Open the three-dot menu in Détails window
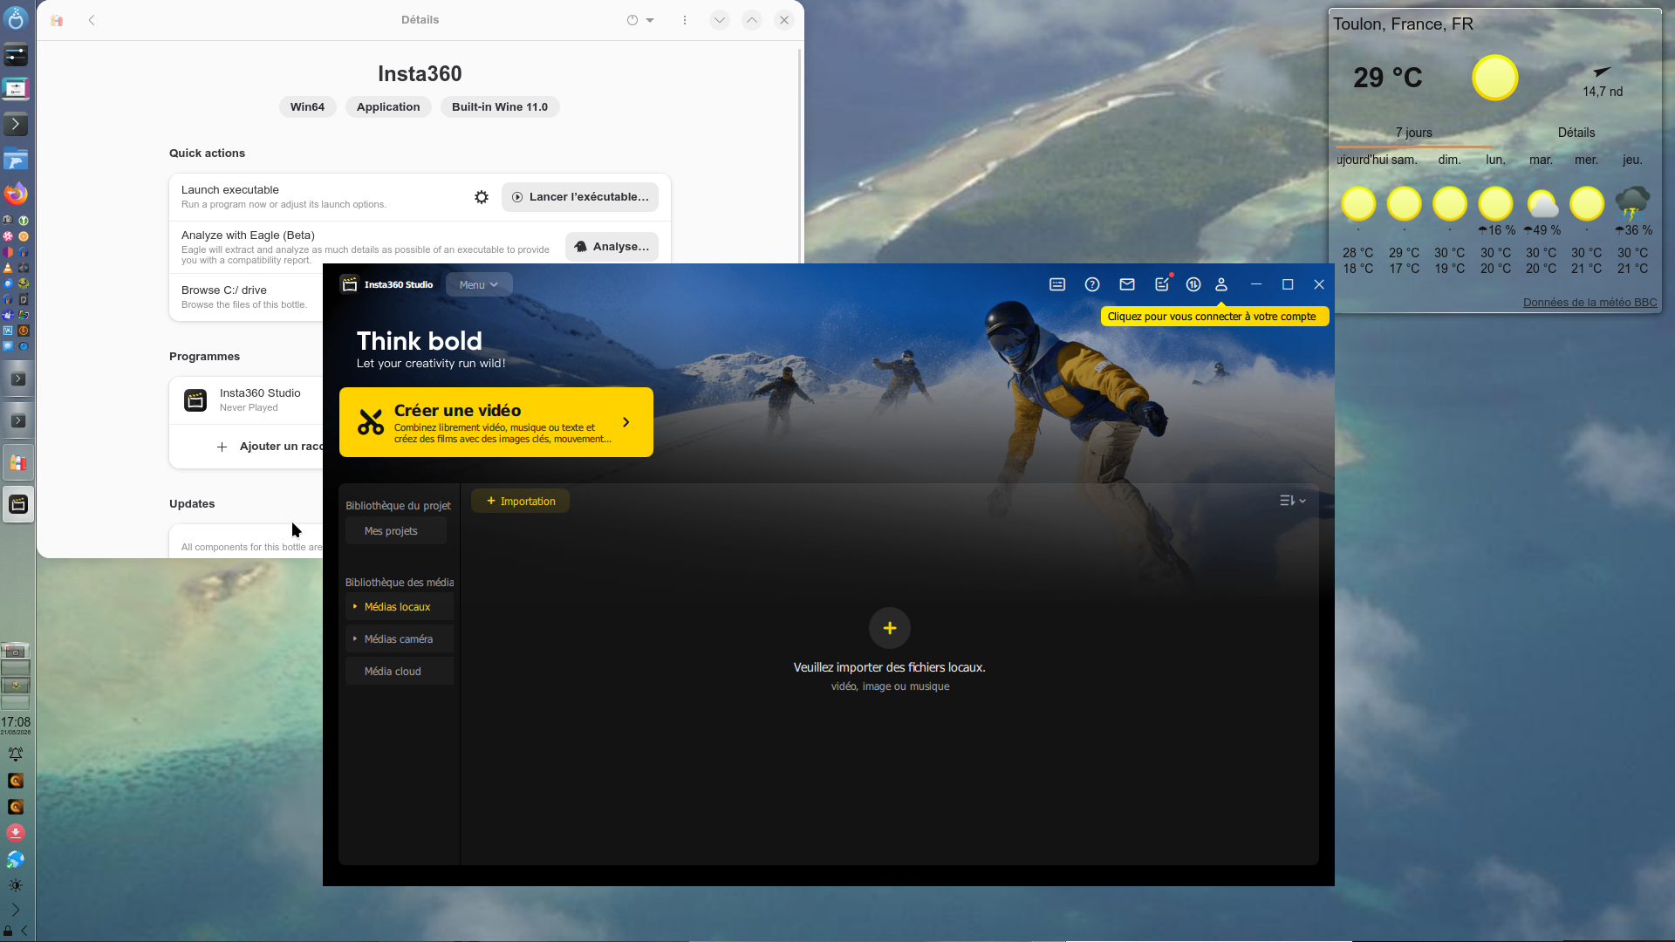Image resolution: width=1675 pixels, height=942 pixels. tap(685, 20)
